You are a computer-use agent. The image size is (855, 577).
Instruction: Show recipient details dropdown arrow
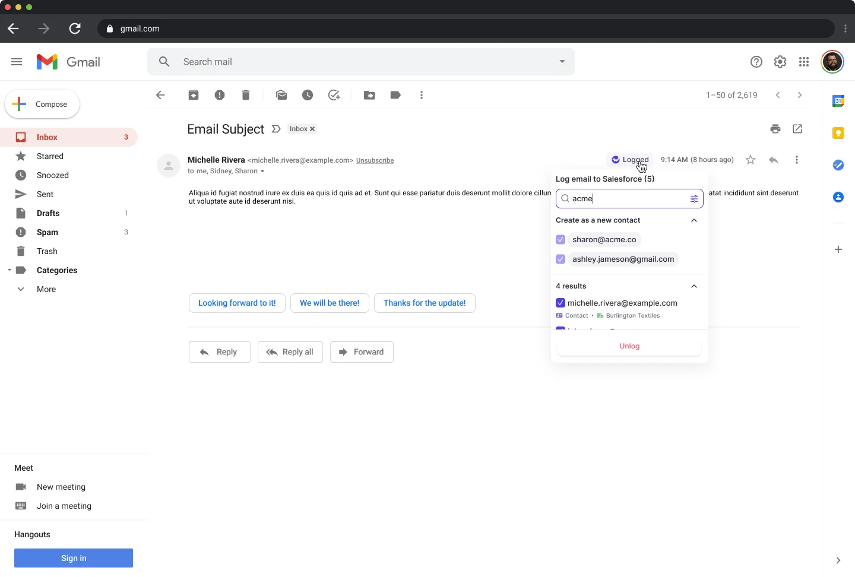click(x=262, y=172)
